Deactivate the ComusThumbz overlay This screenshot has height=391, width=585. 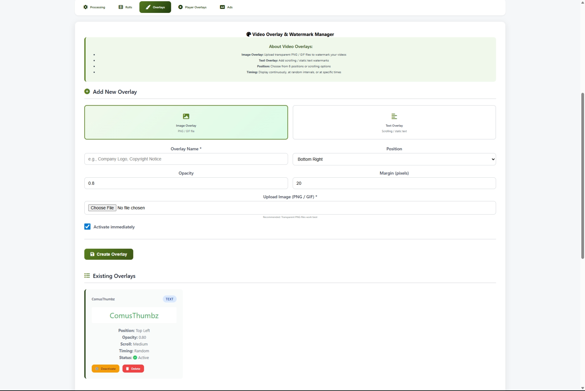click(105, 369)
